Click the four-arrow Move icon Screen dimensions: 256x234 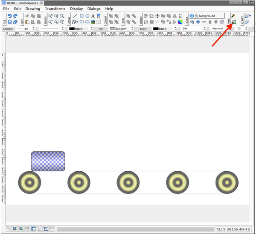pyautogui.click(x=157, y=16)
